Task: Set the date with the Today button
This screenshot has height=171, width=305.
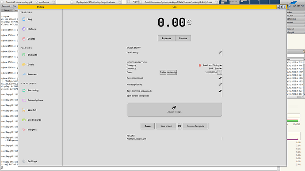Action: (x=163, y=73)
